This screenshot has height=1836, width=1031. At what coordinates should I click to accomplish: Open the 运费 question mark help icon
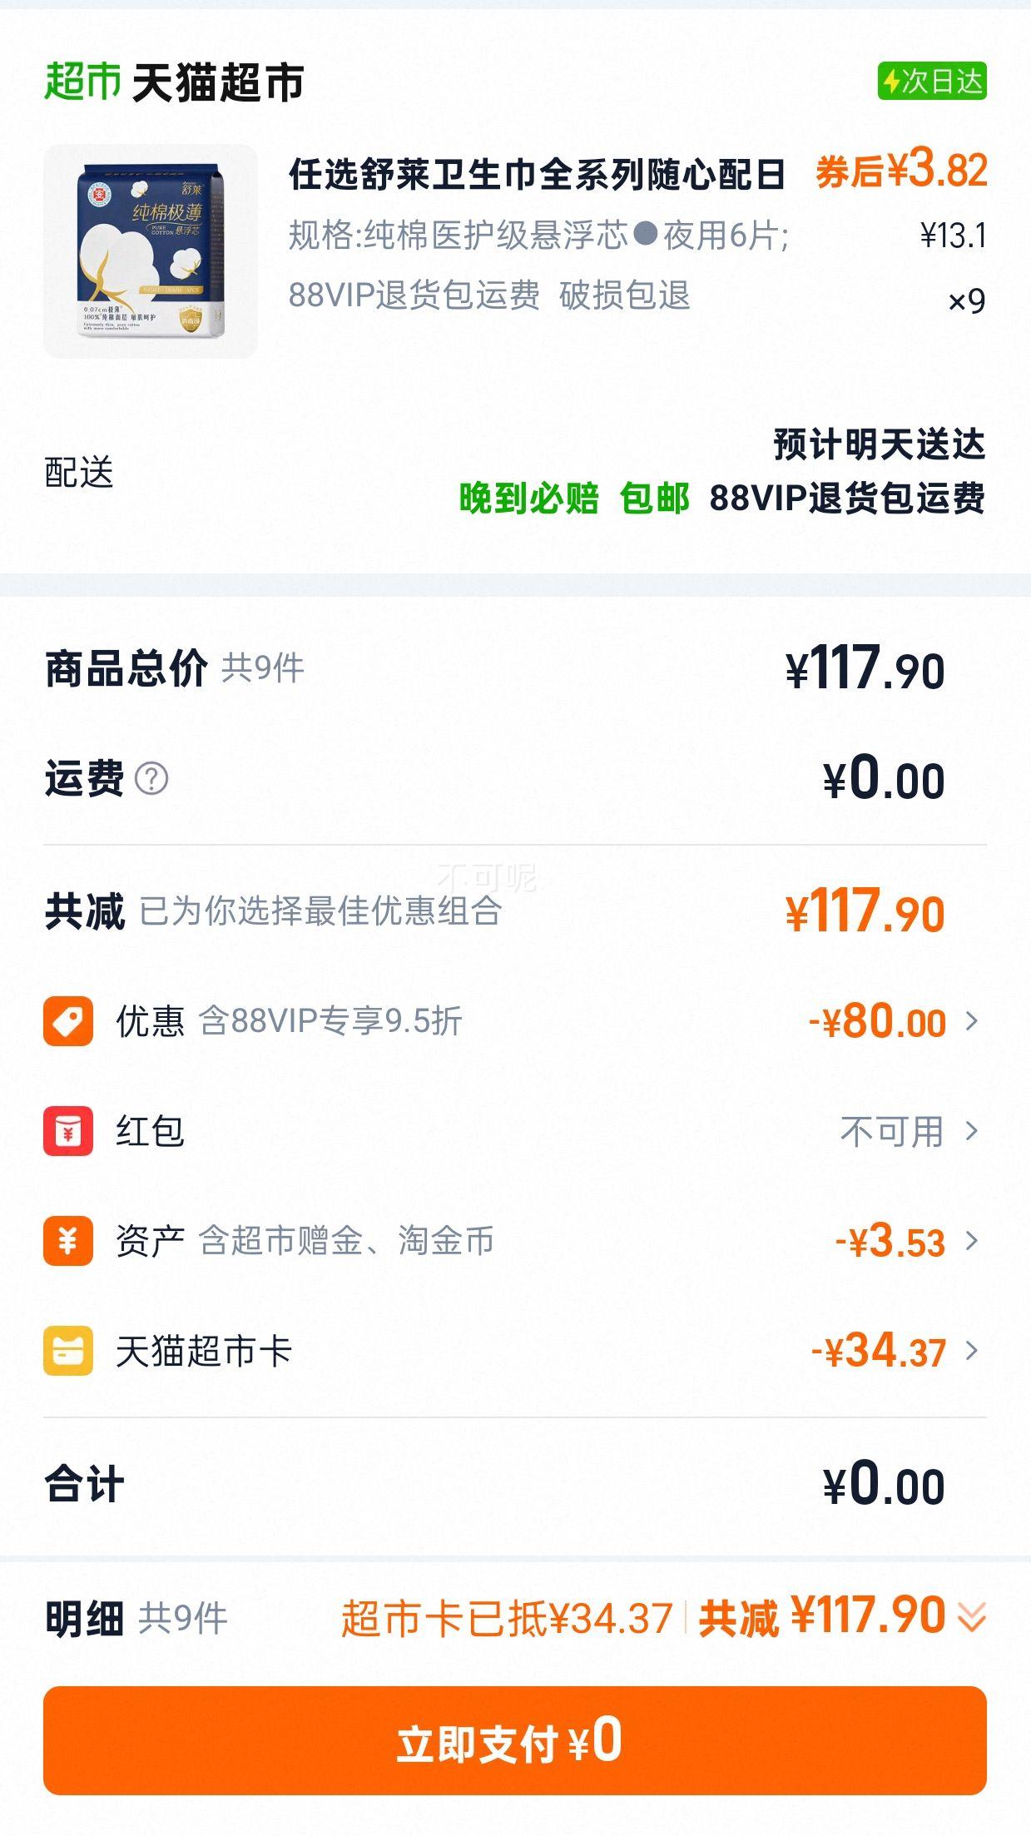[x=151, y=779]
